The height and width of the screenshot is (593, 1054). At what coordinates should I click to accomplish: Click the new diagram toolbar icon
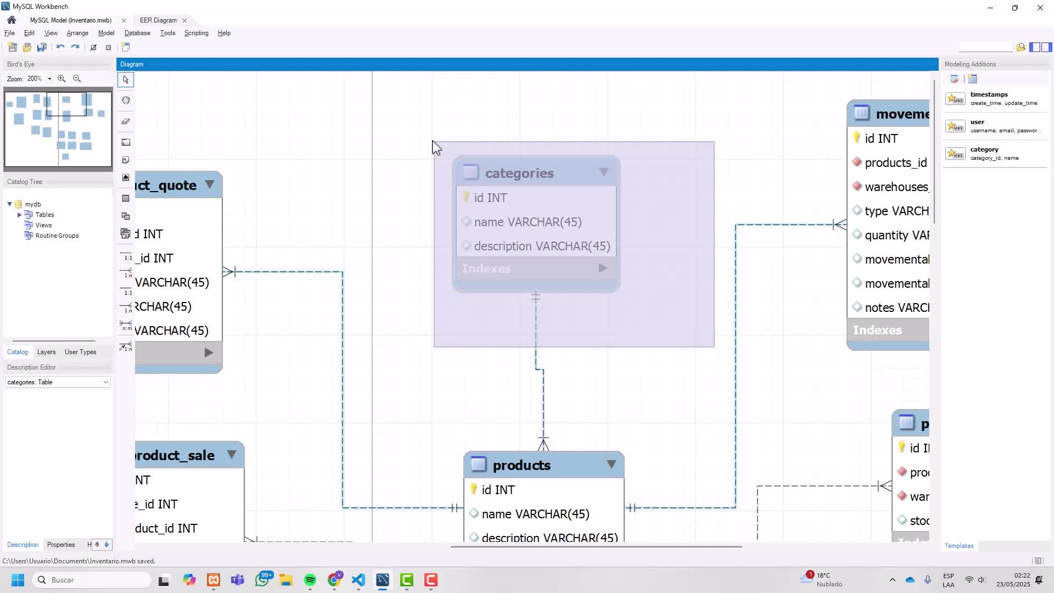(x=126, y=47)
